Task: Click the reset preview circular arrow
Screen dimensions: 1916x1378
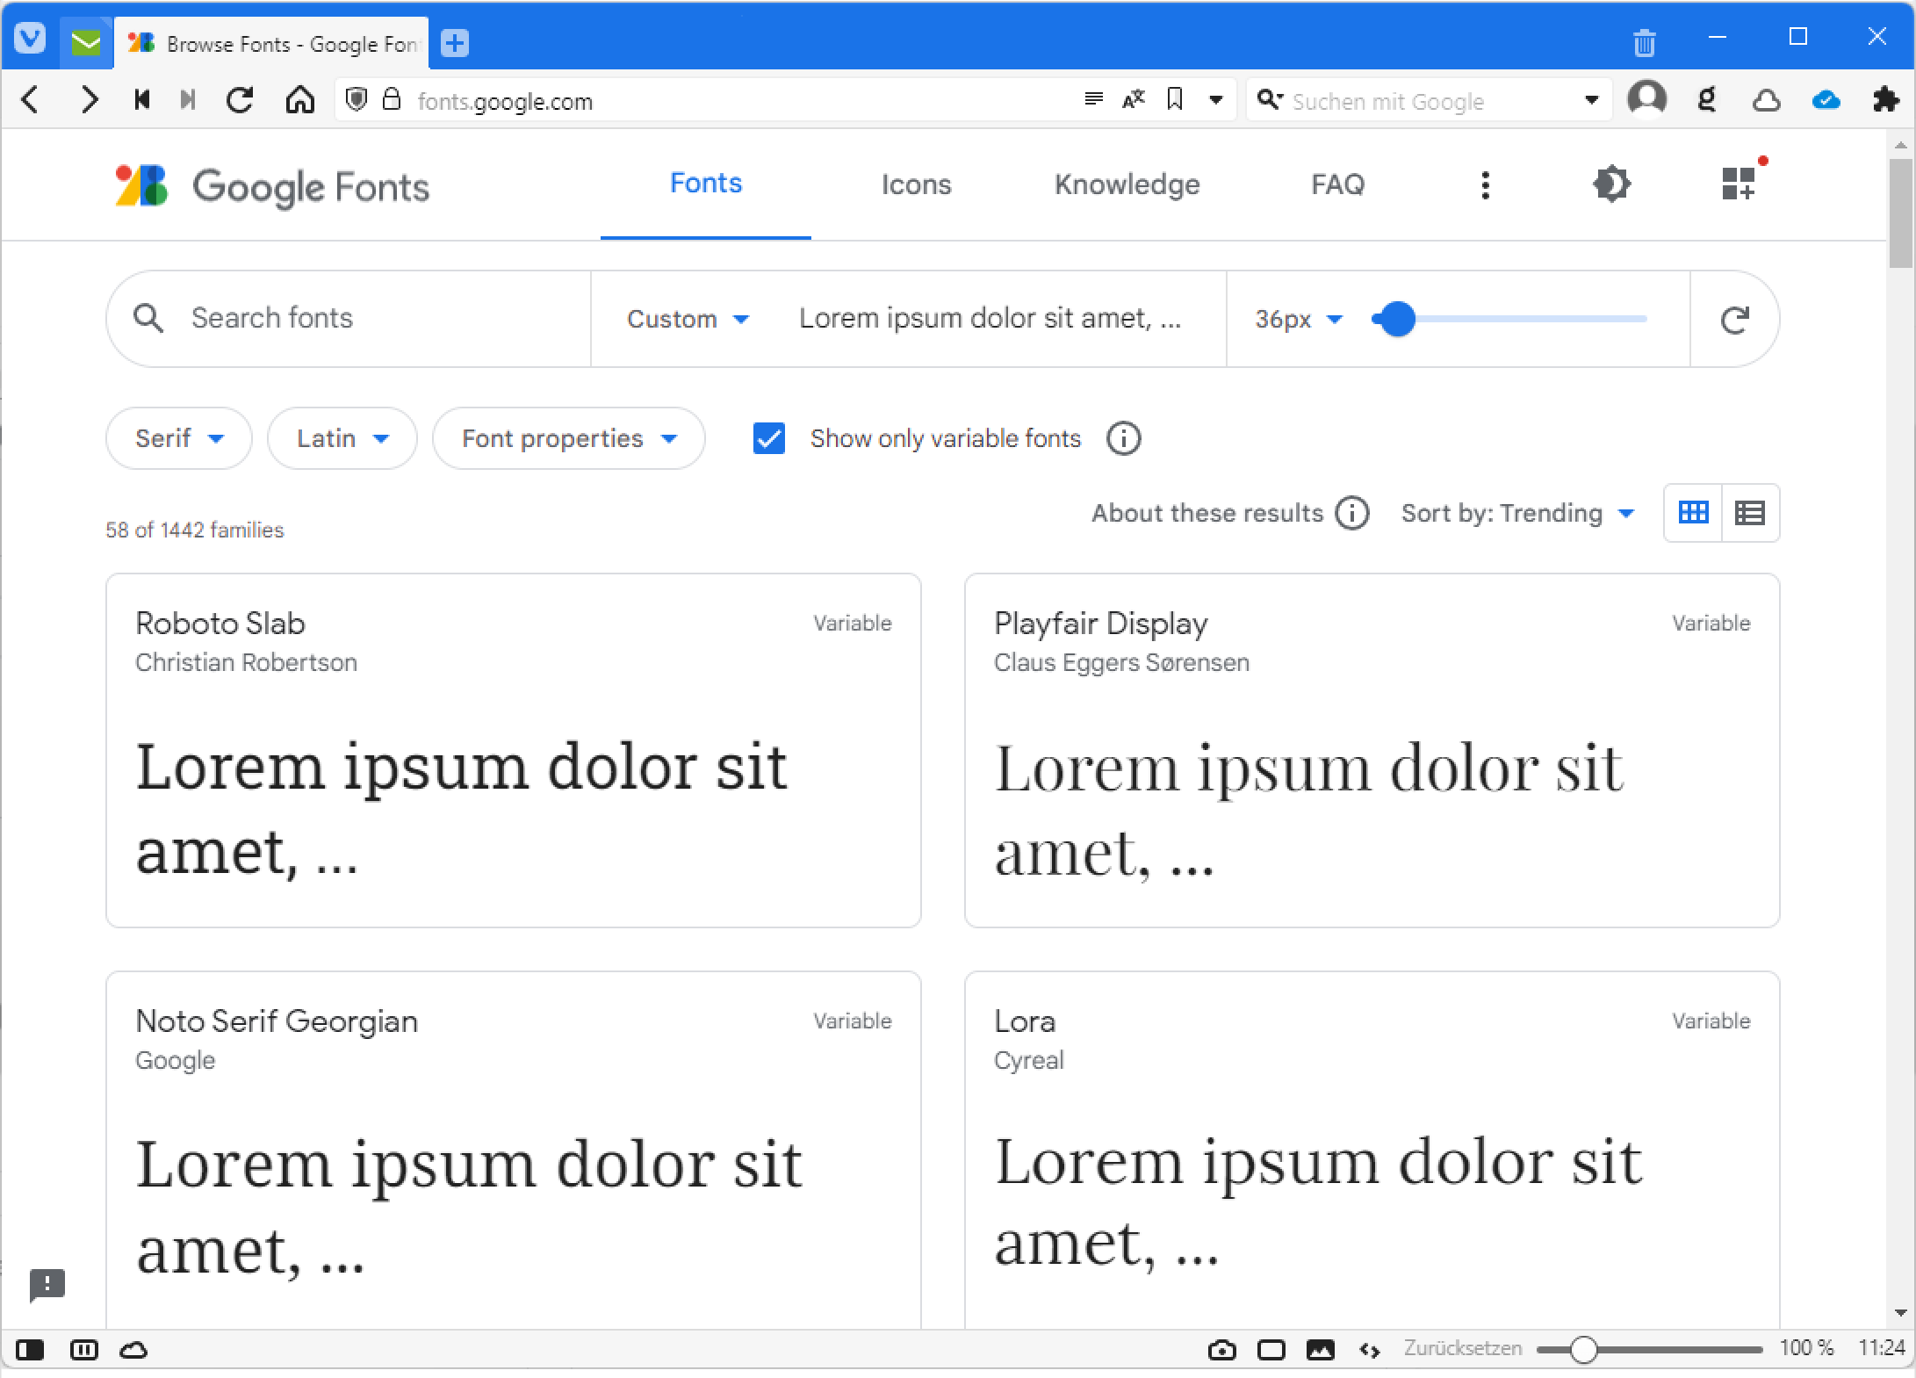Action: [1734, 319]
